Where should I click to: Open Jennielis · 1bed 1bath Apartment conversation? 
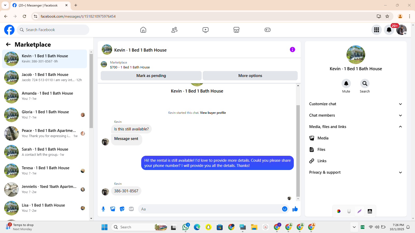[45, 189]
